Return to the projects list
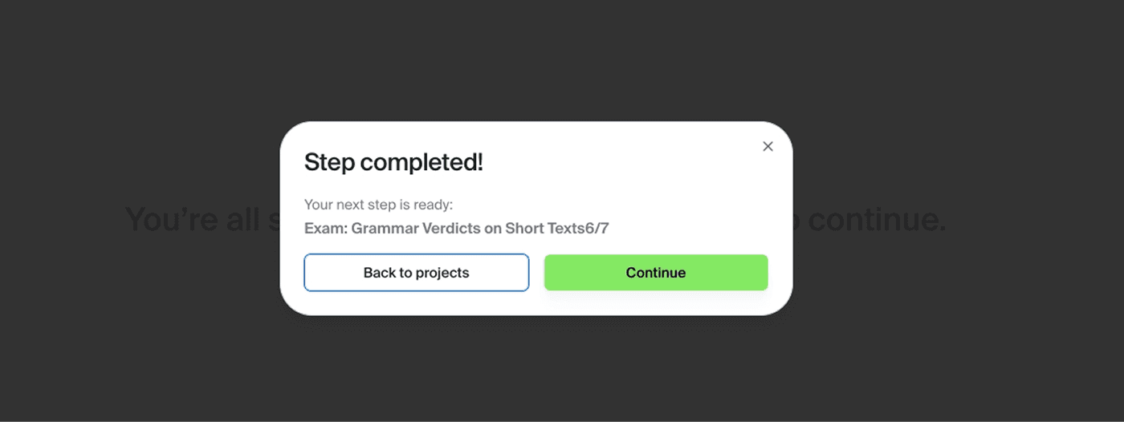1124x422 pixels. (416, 273)
